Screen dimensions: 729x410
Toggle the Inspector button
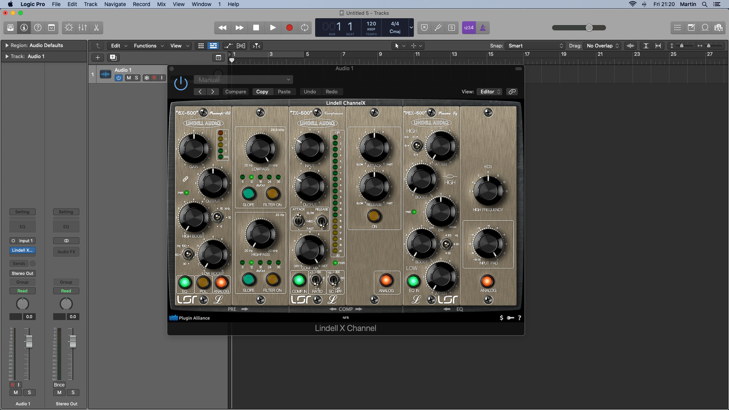(24, 28)
